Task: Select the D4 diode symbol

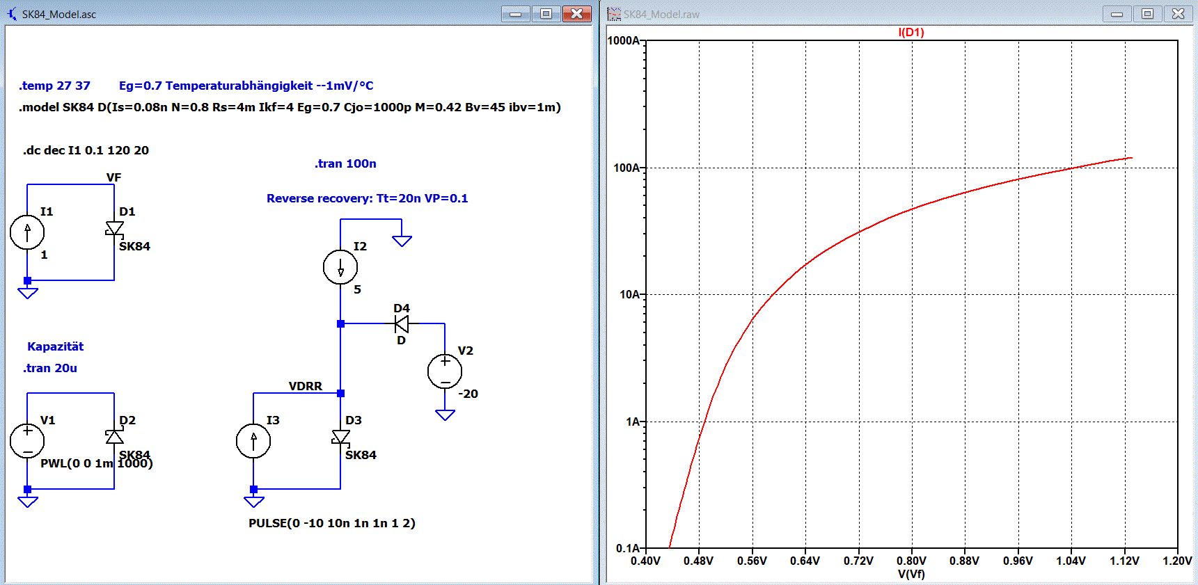Action: tap(402, 323)
